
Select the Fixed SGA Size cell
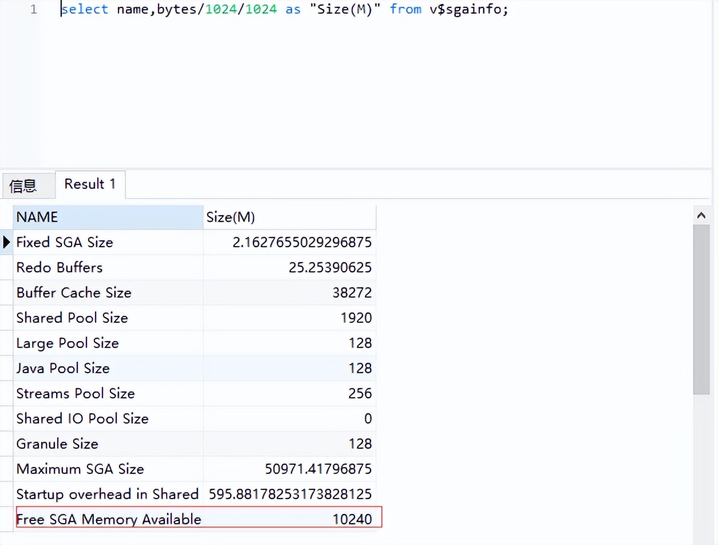click(x=108, y=242)
